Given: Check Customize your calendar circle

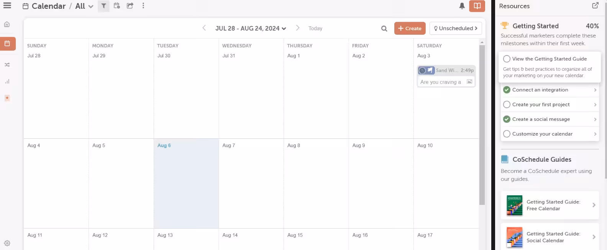Looking at the screenshot, I should pos(507,134).
